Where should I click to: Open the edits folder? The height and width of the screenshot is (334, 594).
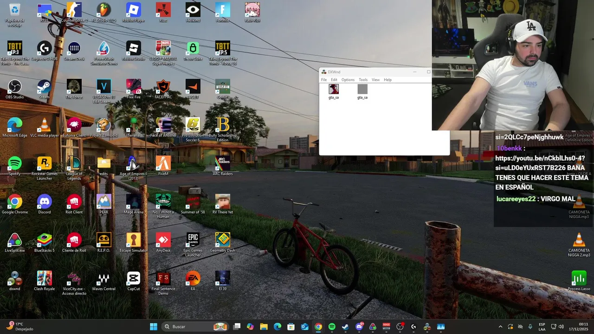click(x=104, y=166)
